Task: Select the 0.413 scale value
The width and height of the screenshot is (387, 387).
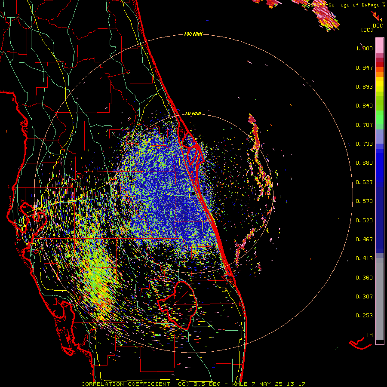Action: pos(364,258)
